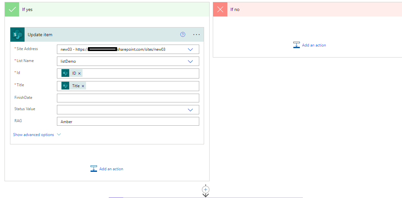Viewport: 402px width, 198px height.
Task: Remove the ID dynamic content token
Action: click(x=80, y=74)
